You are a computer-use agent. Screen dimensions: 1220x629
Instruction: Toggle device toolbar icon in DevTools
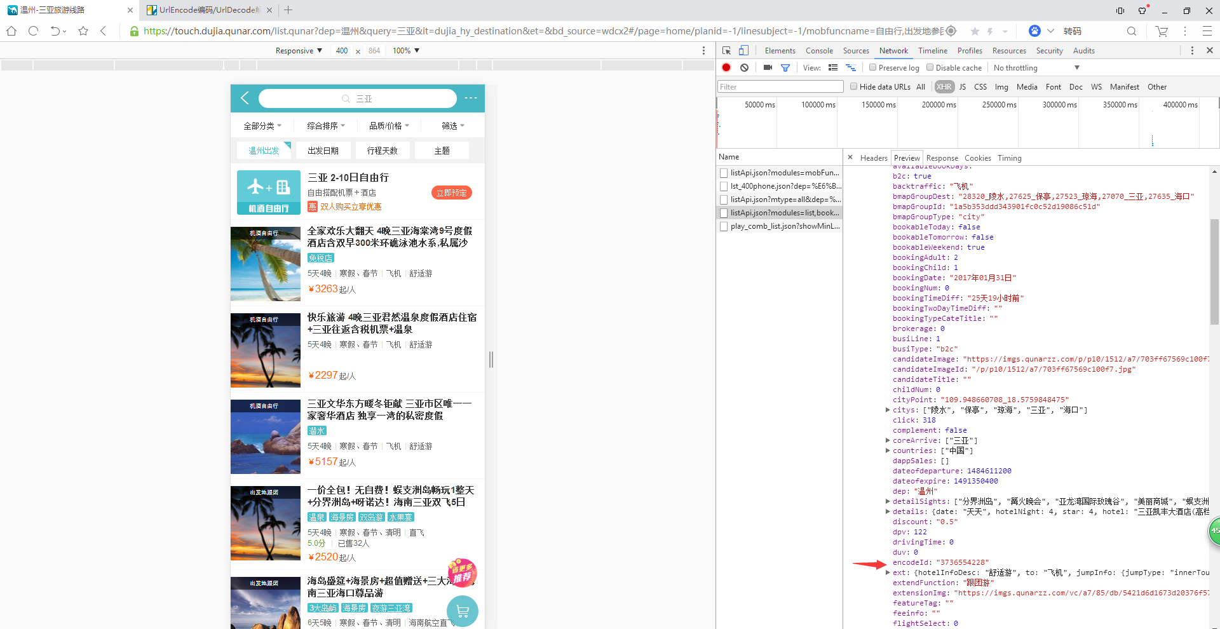(x=743, y=50)
